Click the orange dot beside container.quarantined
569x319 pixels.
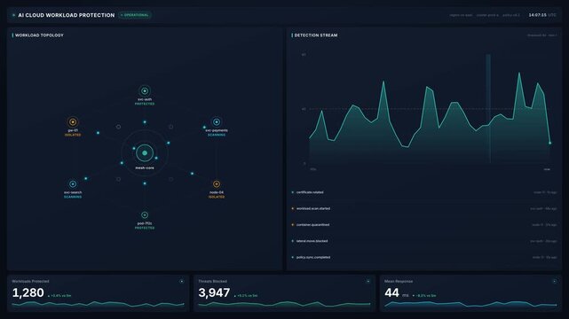point(292,225)
